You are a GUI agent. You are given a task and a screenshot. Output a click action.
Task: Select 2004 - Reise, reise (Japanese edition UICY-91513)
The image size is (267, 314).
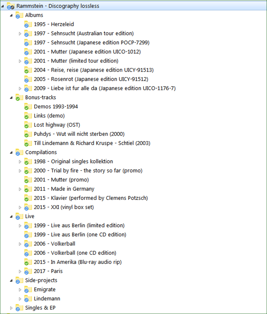[94, 70]
